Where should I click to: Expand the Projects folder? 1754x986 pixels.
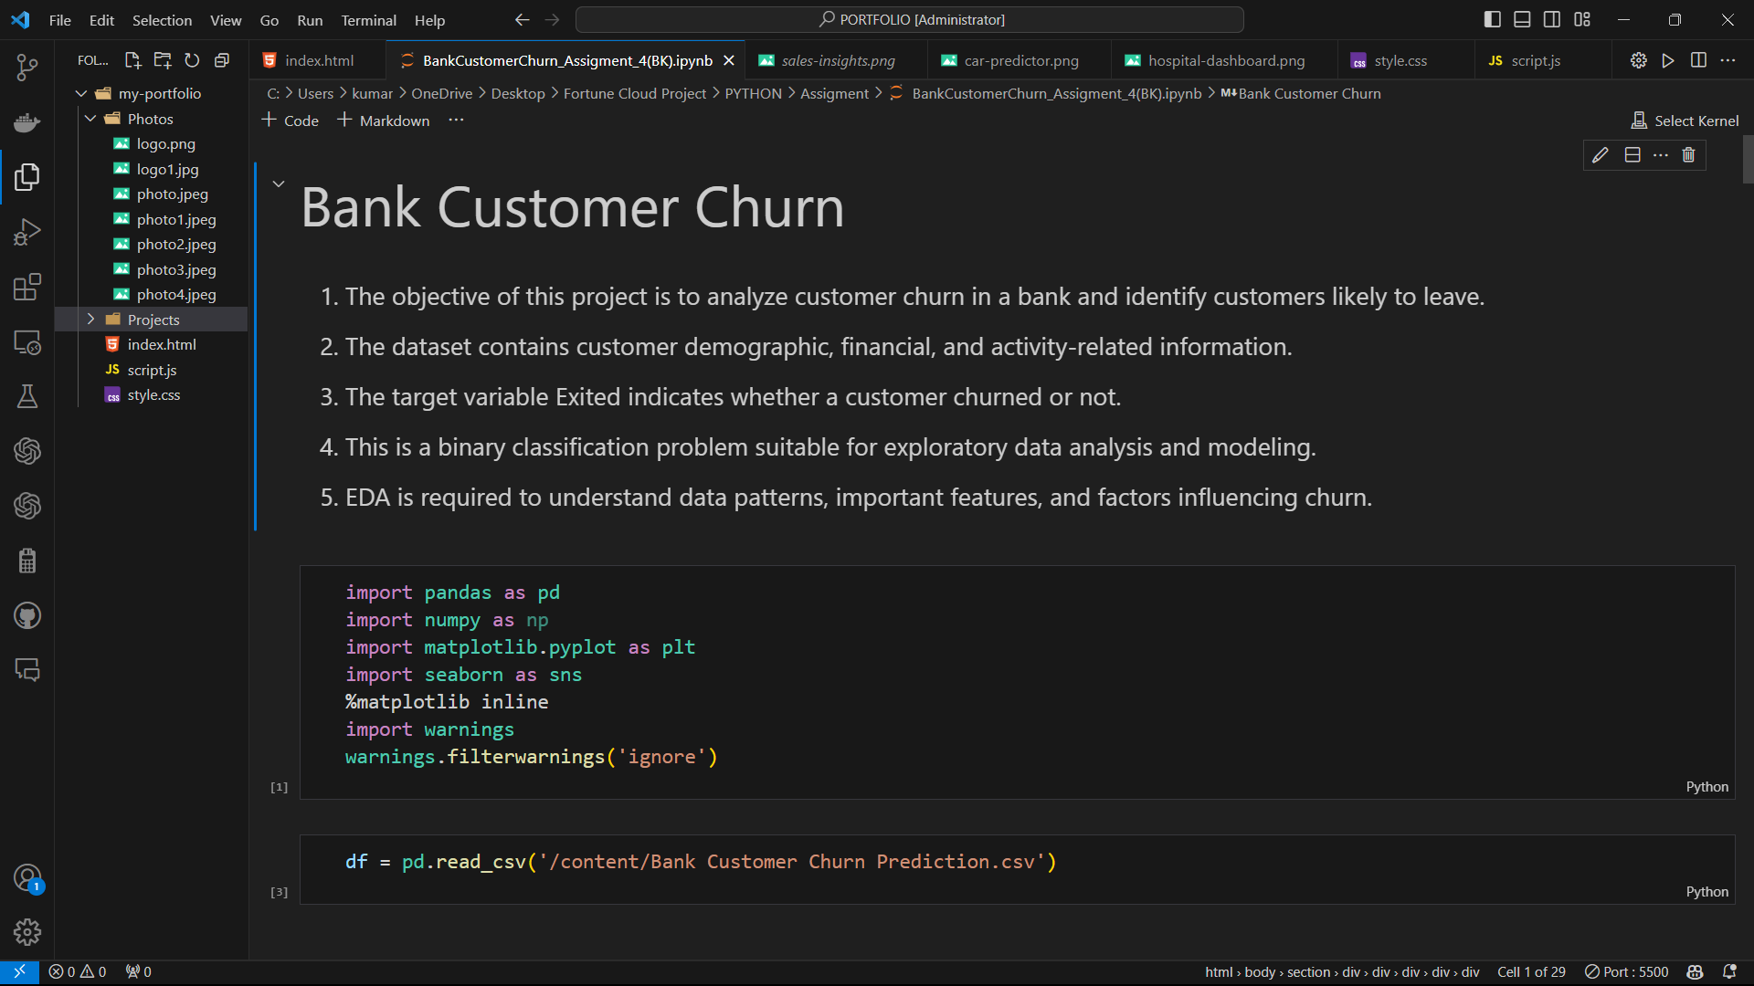coord(90,319)
